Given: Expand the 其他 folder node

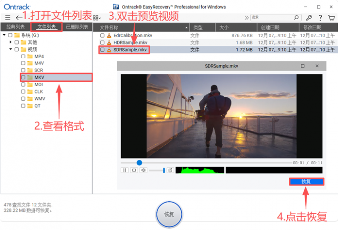Looking at the screenshot, I should (10, 42).
